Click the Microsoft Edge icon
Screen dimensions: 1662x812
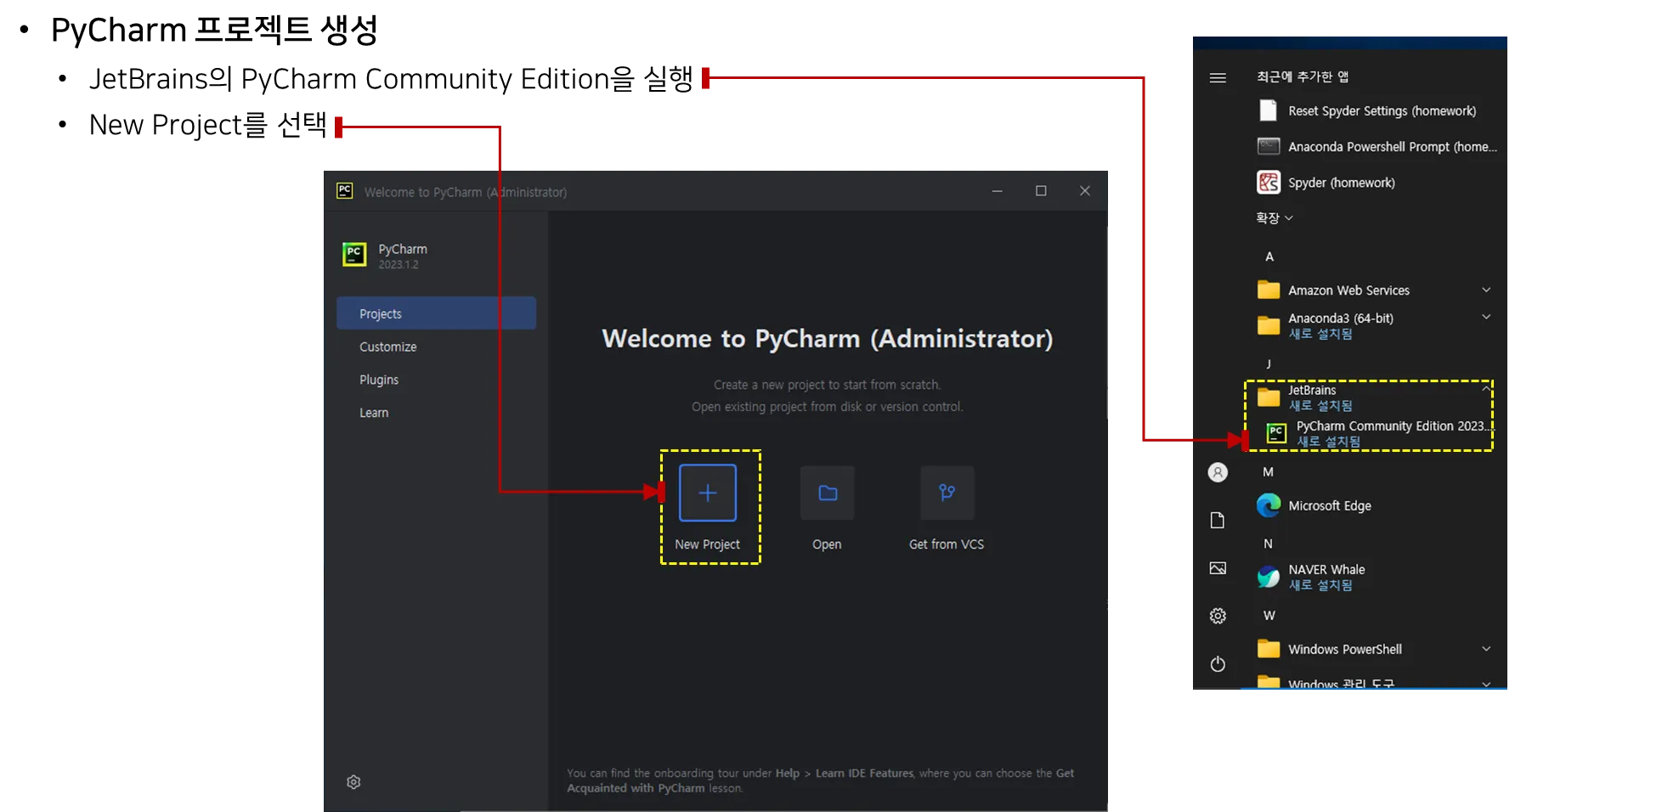pyautogui.click(x=1269, y=505)
